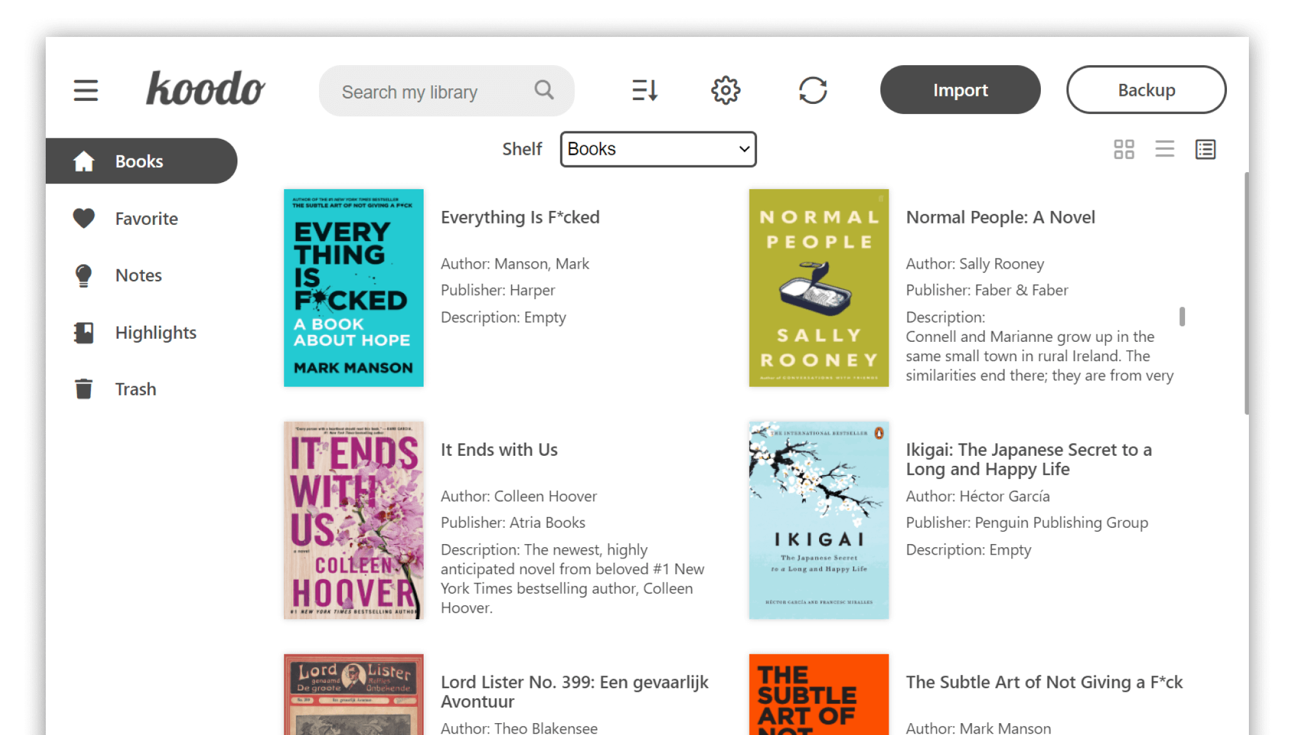1294x735 pixels.
Task: Open Ikigai book cover
Action: [x=819, y=520]
